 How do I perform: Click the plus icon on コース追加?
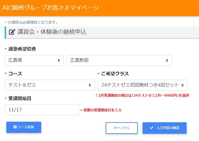coord(15,127)
